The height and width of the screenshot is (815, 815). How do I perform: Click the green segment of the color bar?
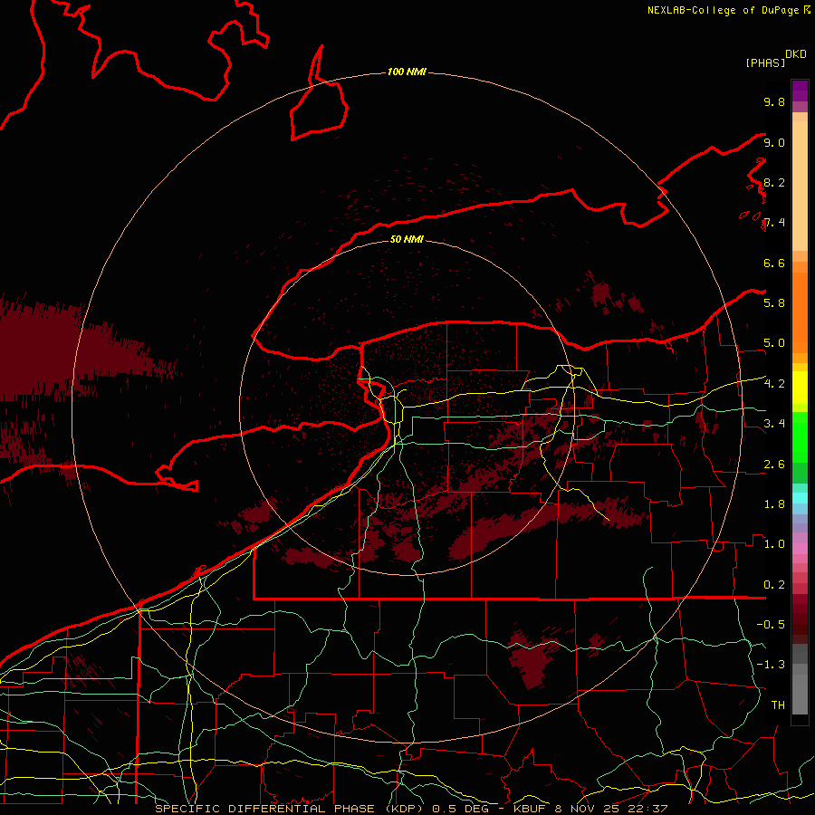(x=800, y=436)
